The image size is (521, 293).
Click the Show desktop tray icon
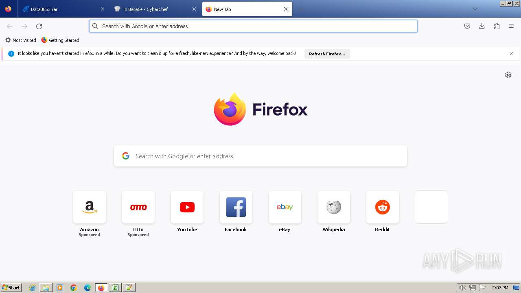pyautogui.click(x=516, y=288)
